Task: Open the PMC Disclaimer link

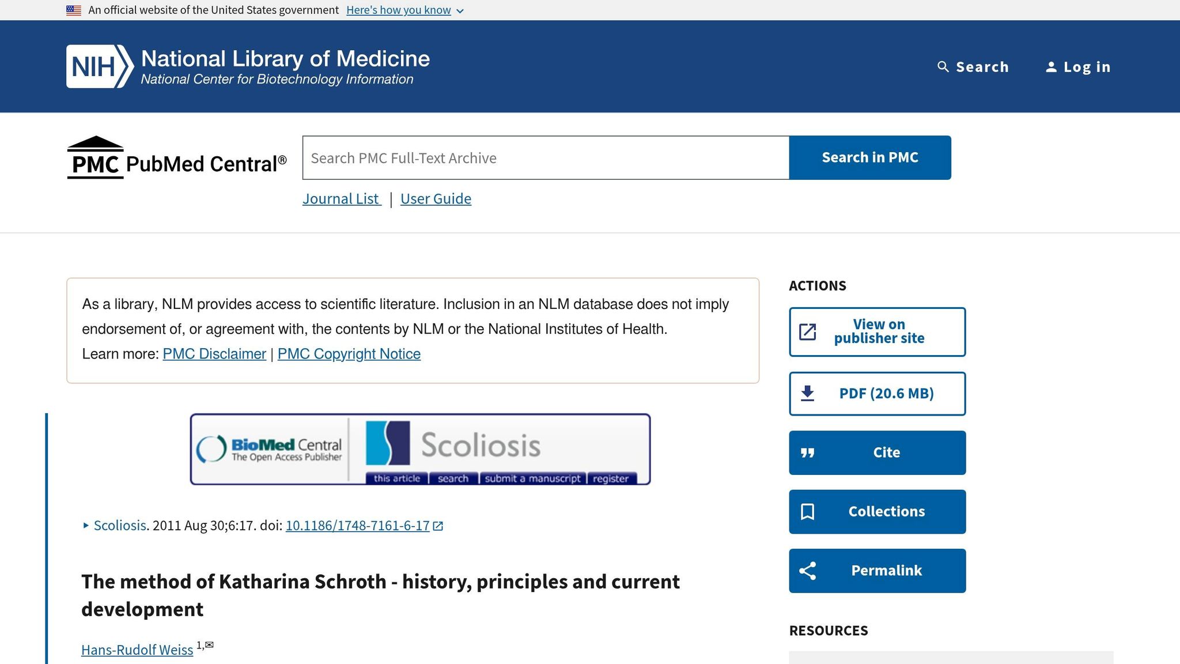Action: click(214, 354)
